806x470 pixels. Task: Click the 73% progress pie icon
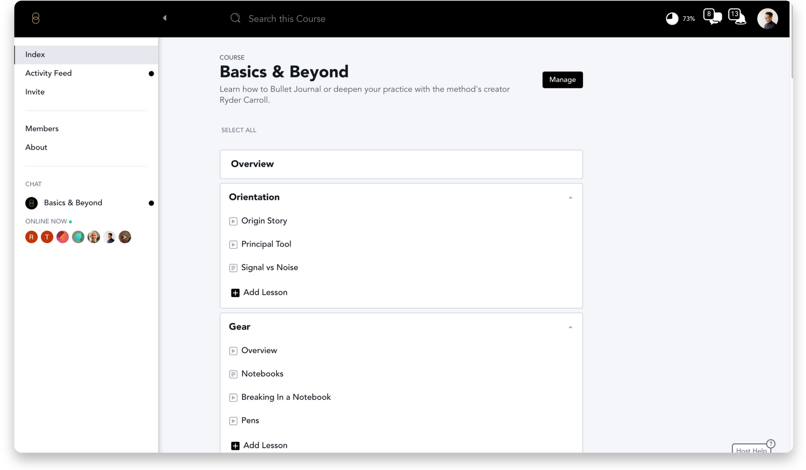click(x=672, y=19)
